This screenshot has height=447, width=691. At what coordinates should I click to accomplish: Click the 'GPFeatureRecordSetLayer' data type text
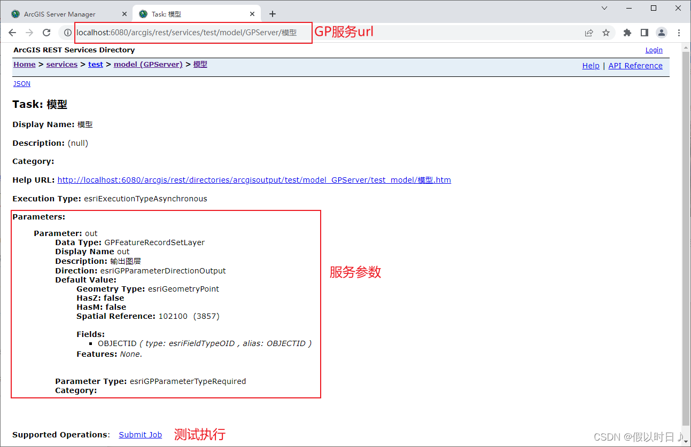[154, 242]
